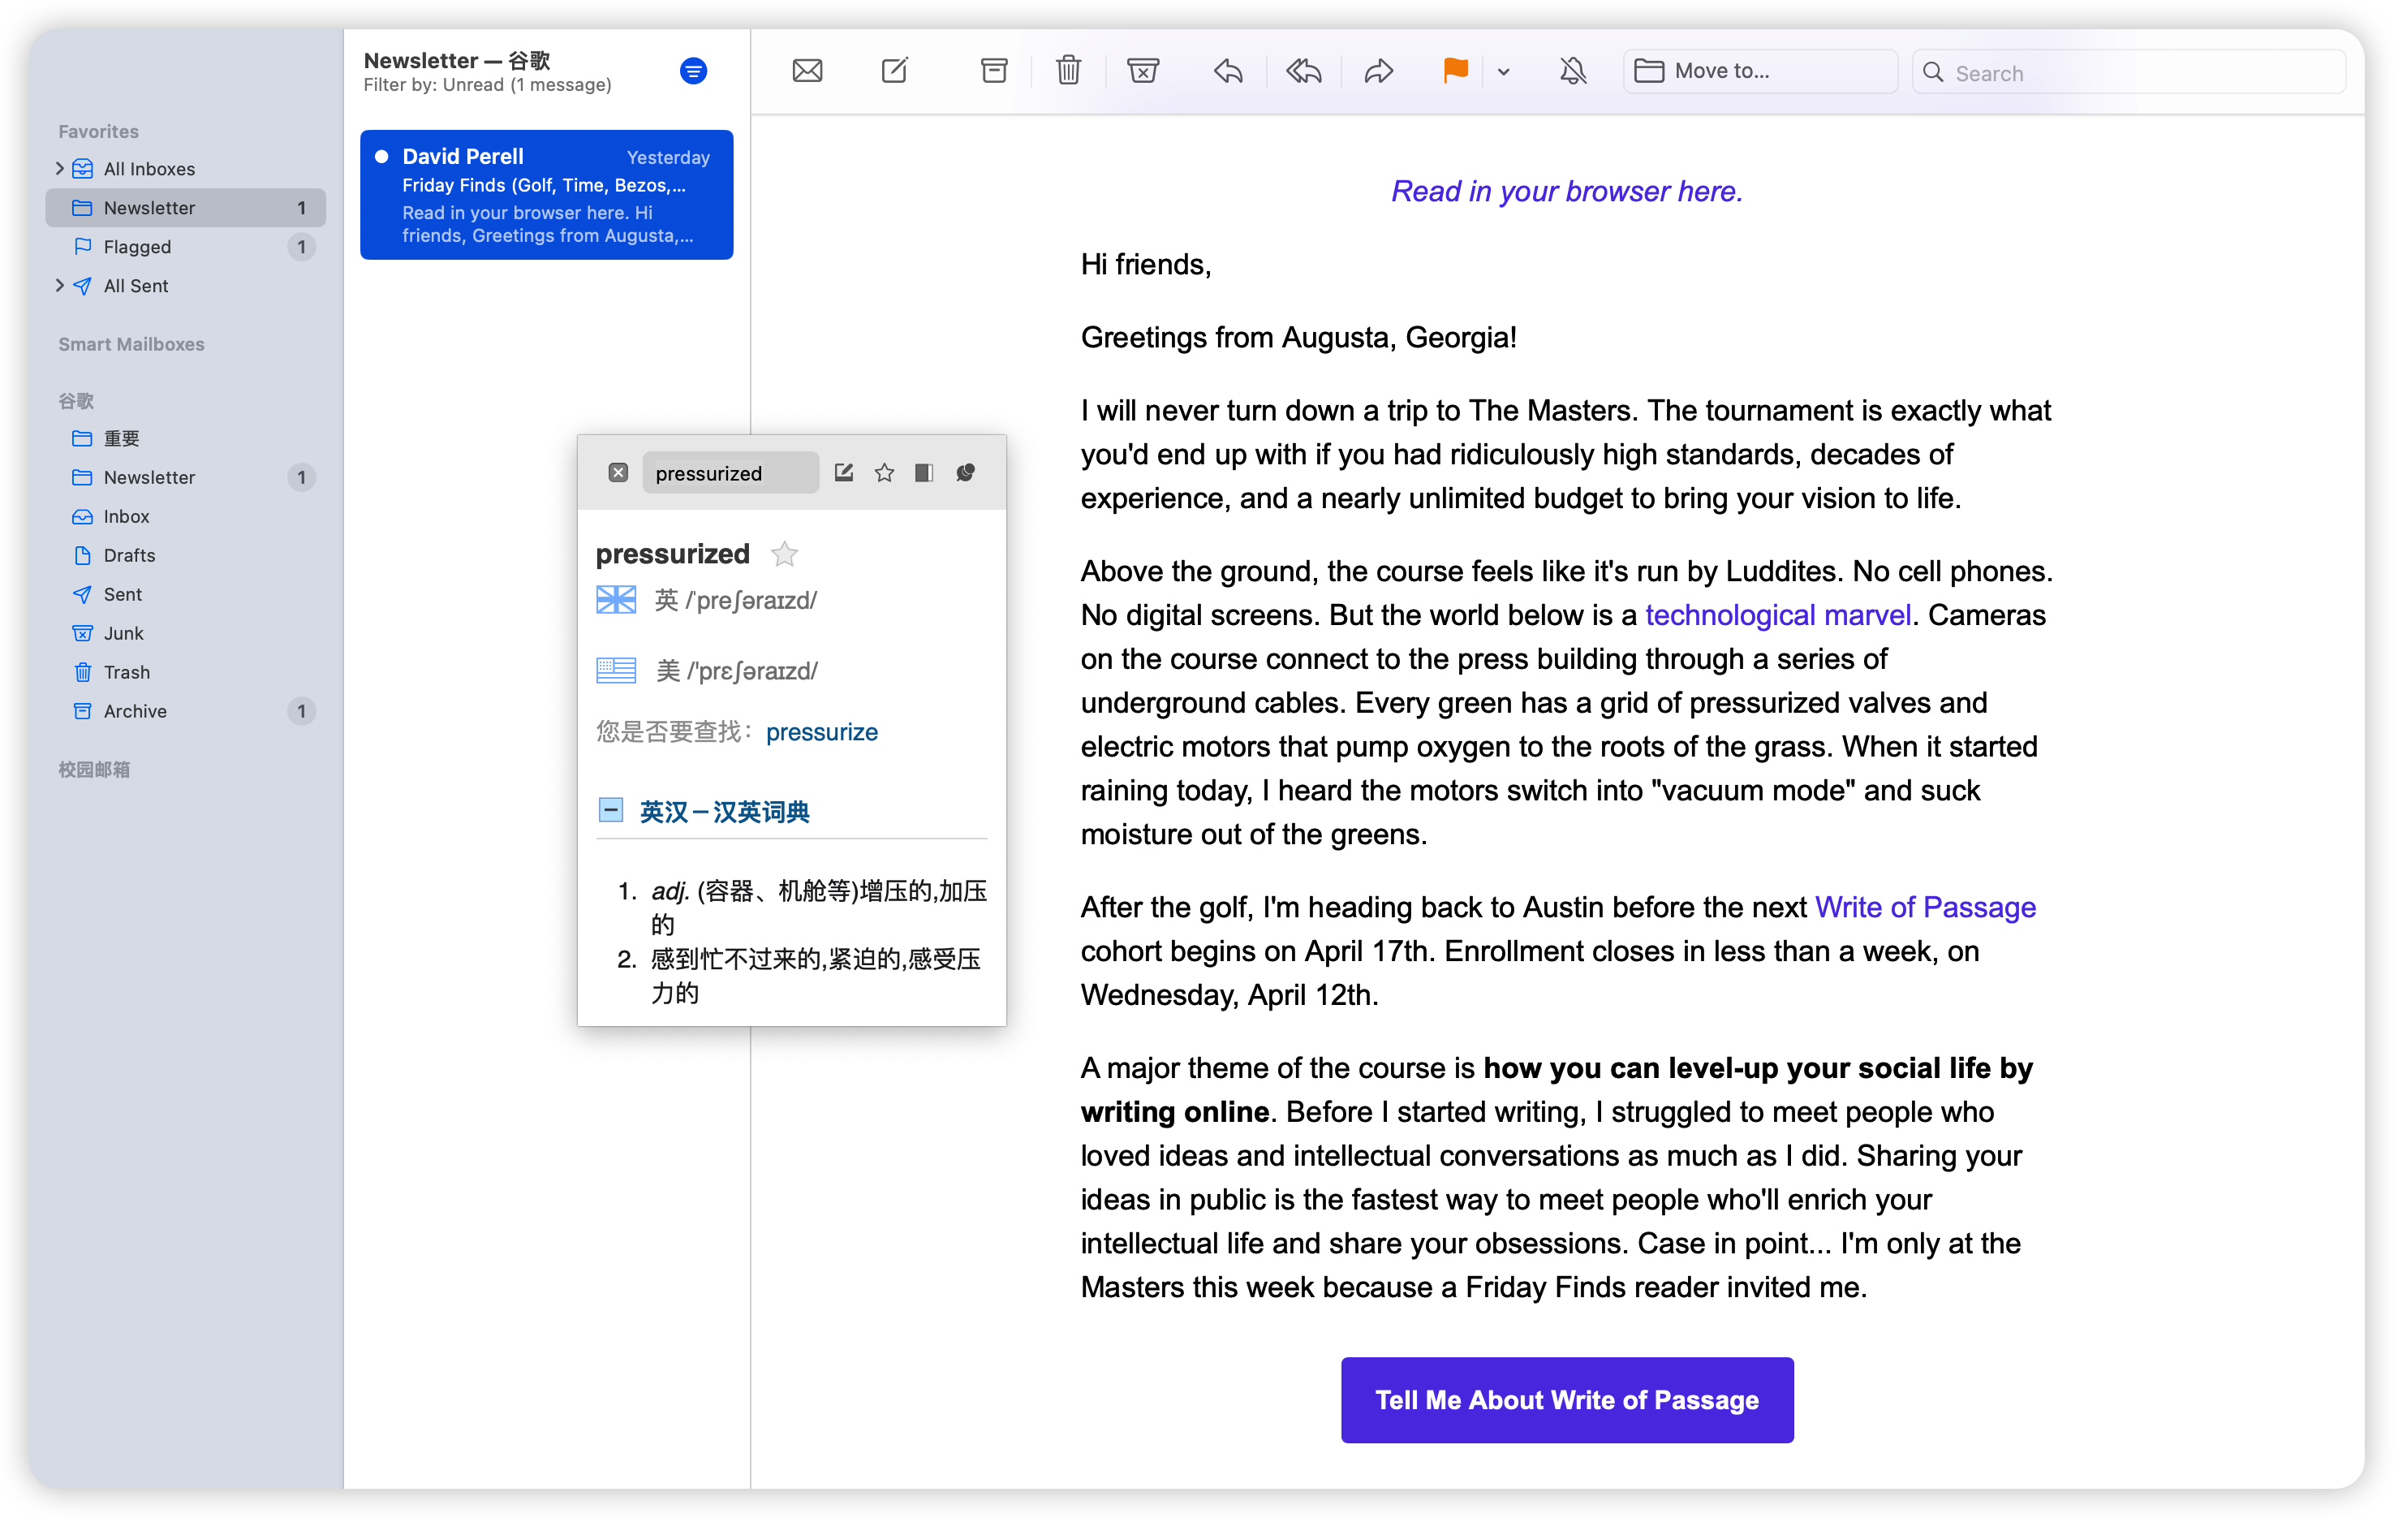Mute notifications with bell icon
This screenshot has width=2394, height=1518.
point(1572,71)
